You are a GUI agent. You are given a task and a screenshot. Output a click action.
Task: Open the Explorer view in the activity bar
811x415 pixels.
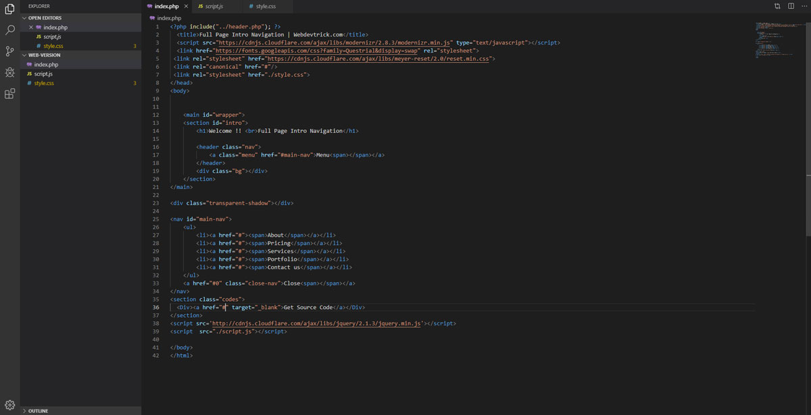click(9, 8)
